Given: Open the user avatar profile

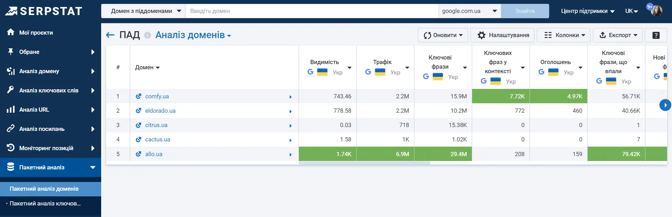Looking at the screenshot, I should coord(657,11).
